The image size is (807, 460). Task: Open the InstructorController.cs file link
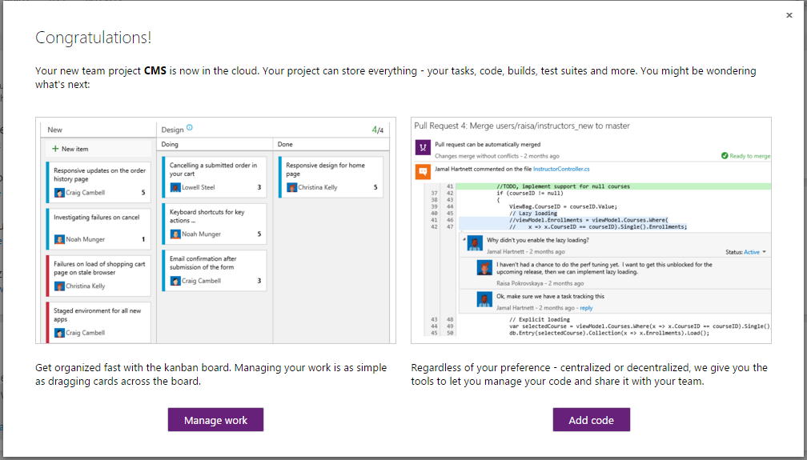pos(561,169)
